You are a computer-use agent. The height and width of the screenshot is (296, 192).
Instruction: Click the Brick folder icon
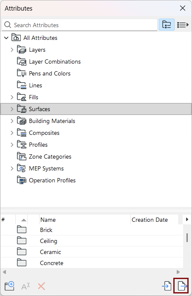tap(22, 229)
